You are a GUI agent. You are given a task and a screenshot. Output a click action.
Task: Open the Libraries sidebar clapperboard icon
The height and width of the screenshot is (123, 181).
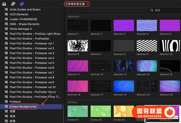coord(4,4)
